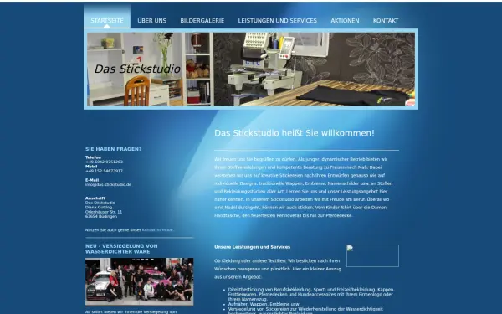Click the mobile number +49 152 54673917
Screen dimensions: 502x314
tap(104, 171)
